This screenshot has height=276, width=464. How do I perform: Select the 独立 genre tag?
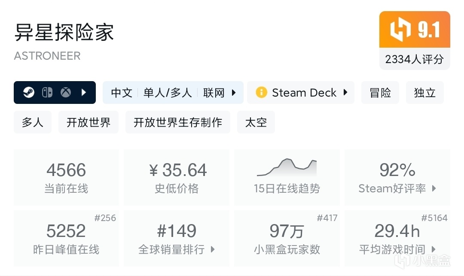(424, 93)
